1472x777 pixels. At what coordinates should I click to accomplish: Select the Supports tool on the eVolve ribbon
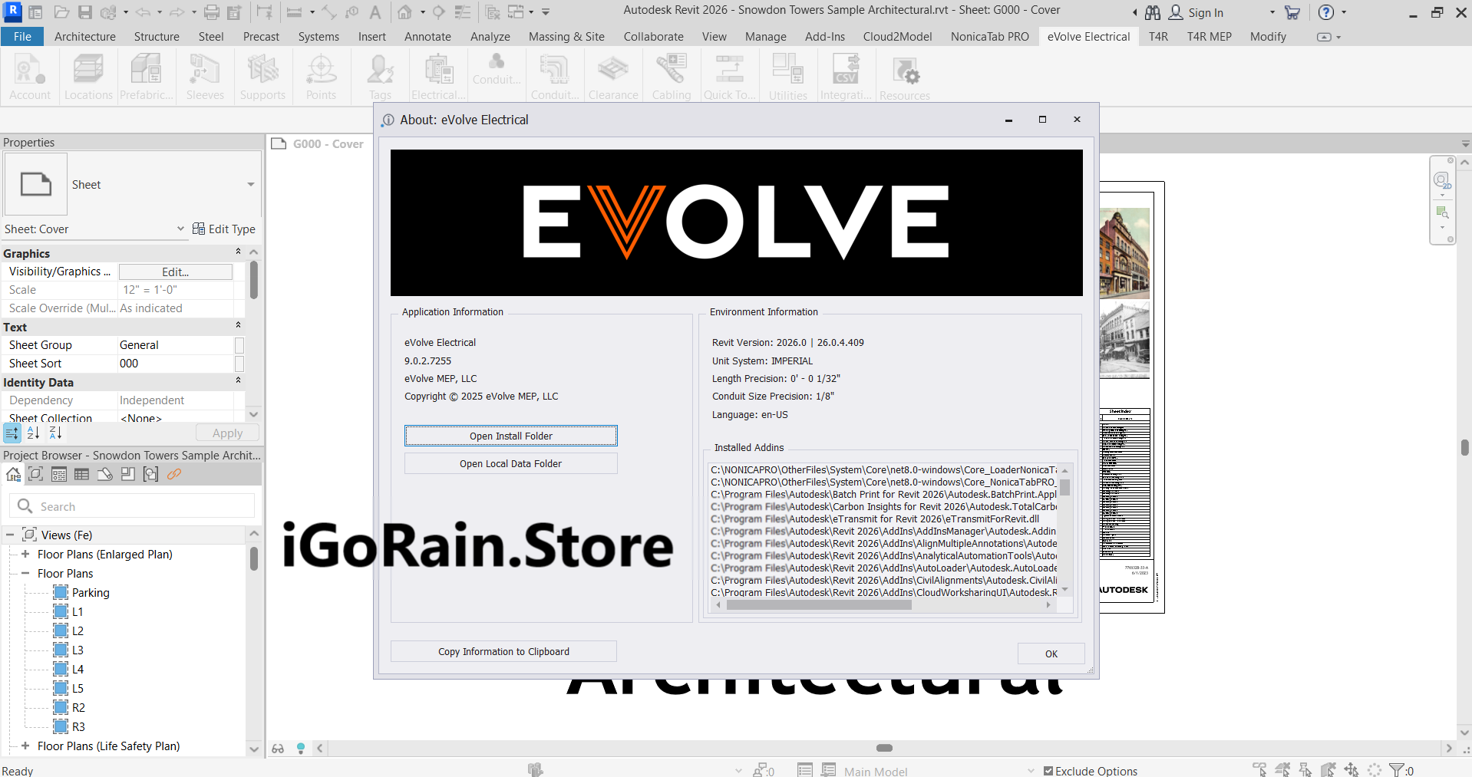coord(262,76)
